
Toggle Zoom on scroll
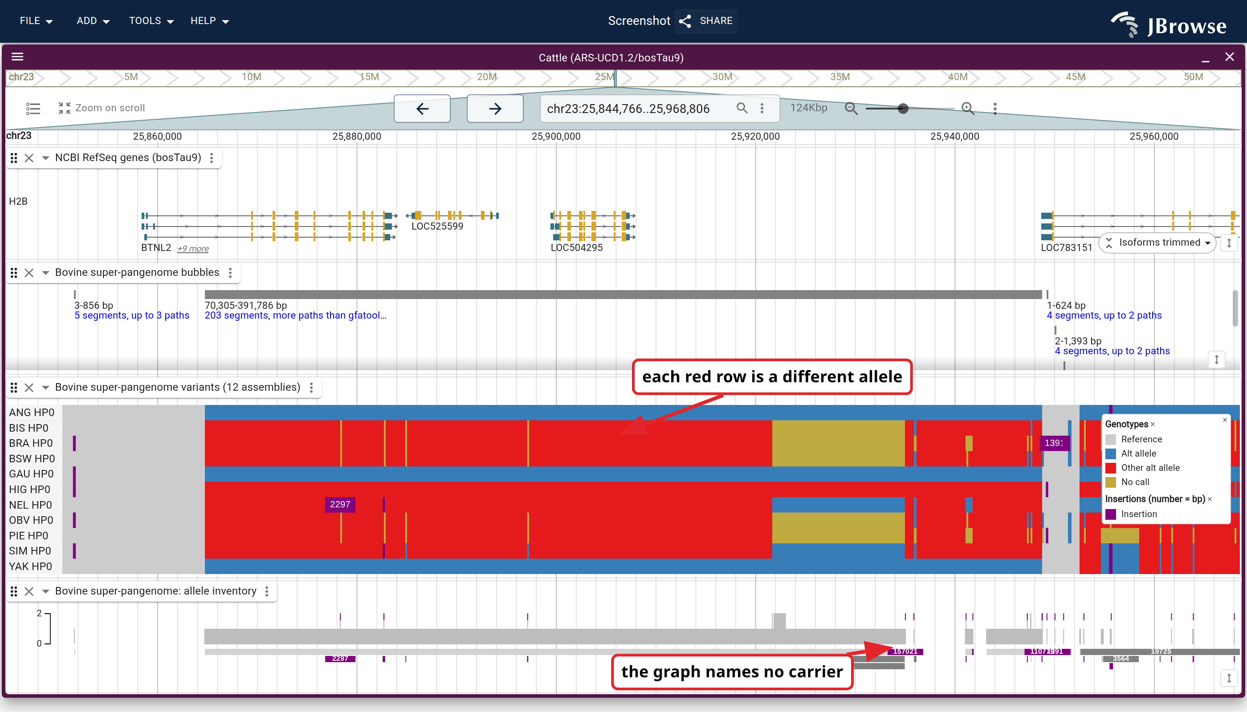tap(102, 108)
